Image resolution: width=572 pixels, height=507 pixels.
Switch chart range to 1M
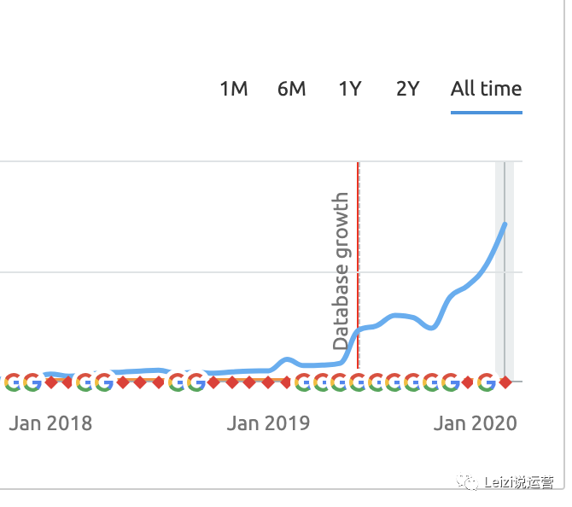233,89
